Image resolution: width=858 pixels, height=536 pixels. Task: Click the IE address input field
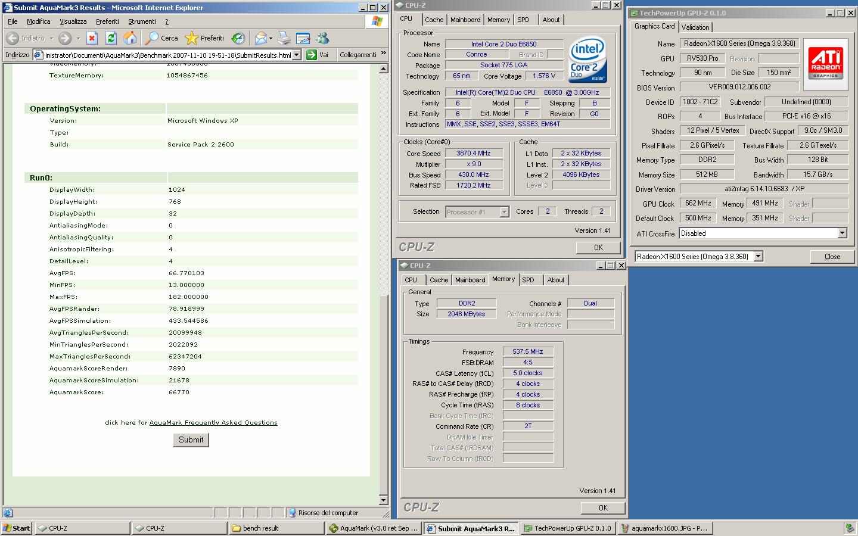pyautogui.click(x=167, y=55)
